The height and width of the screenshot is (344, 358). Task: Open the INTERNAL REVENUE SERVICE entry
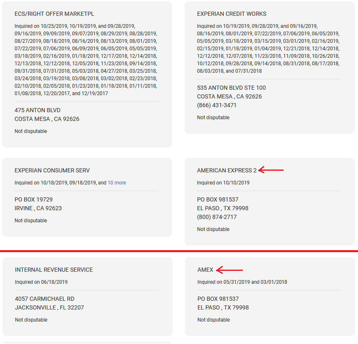point(54,270)
